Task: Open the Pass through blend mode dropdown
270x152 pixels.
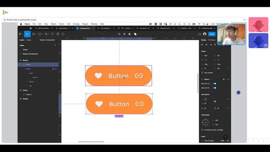Action: pos(209,141)
